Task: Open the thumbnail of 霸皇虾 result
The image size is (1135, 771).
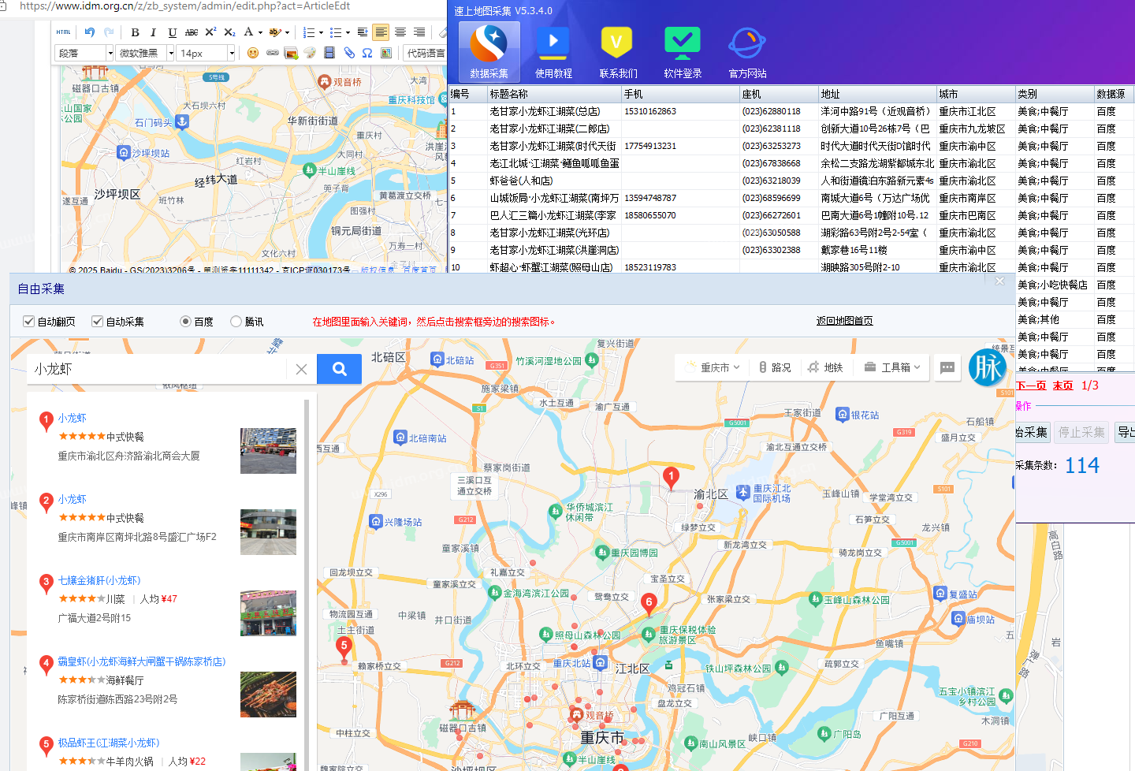Action: pos(268,695)
